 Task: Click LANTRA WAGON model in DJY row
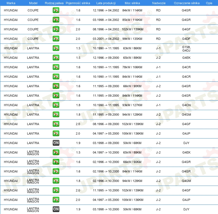pos(33,210)
